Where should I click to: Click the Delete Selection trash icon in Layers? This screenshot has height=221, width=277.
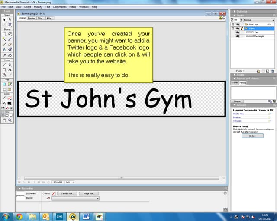coord(273,70)
